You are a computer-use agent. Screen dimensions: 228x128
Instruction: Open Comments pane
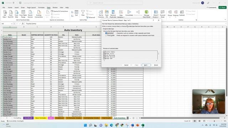211,7
